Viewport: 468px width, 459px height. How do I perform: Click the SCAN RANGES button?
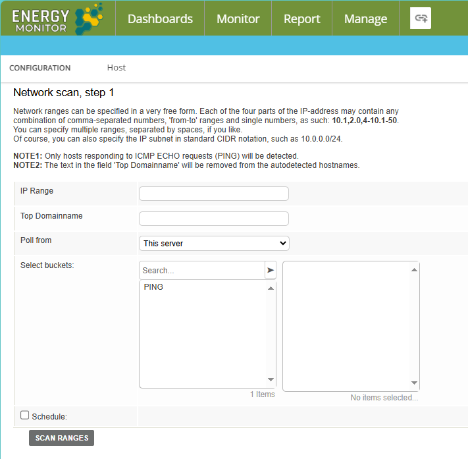61,438
